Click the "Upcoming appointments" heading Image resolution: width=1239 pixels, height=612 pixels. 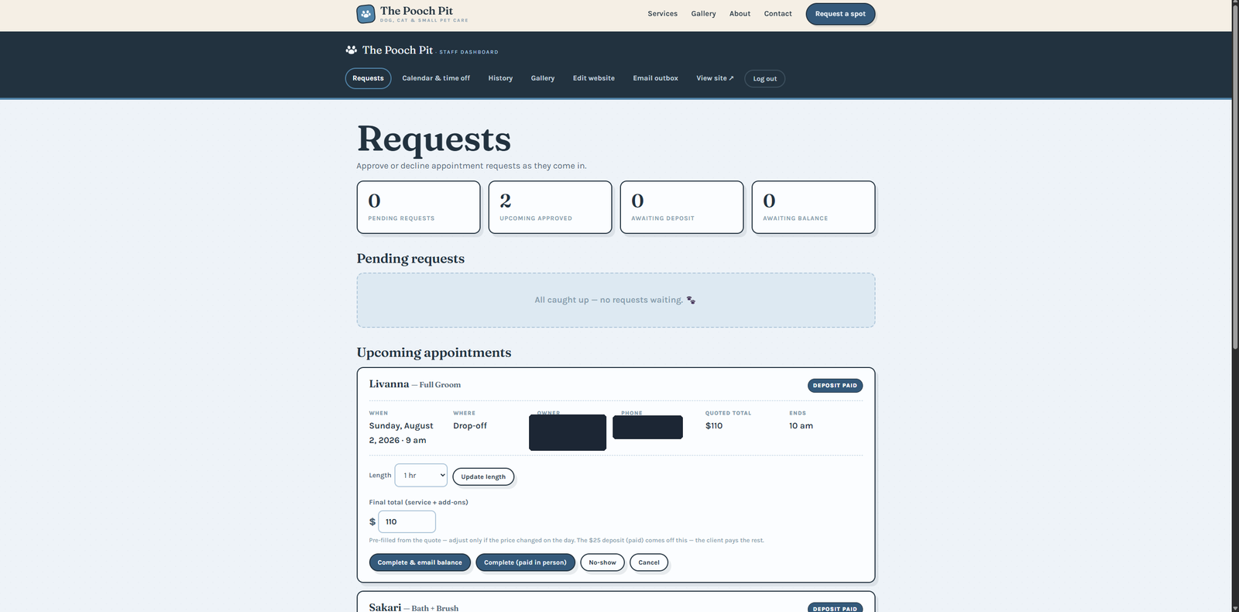pyautogui.click(x=434, y=352)
